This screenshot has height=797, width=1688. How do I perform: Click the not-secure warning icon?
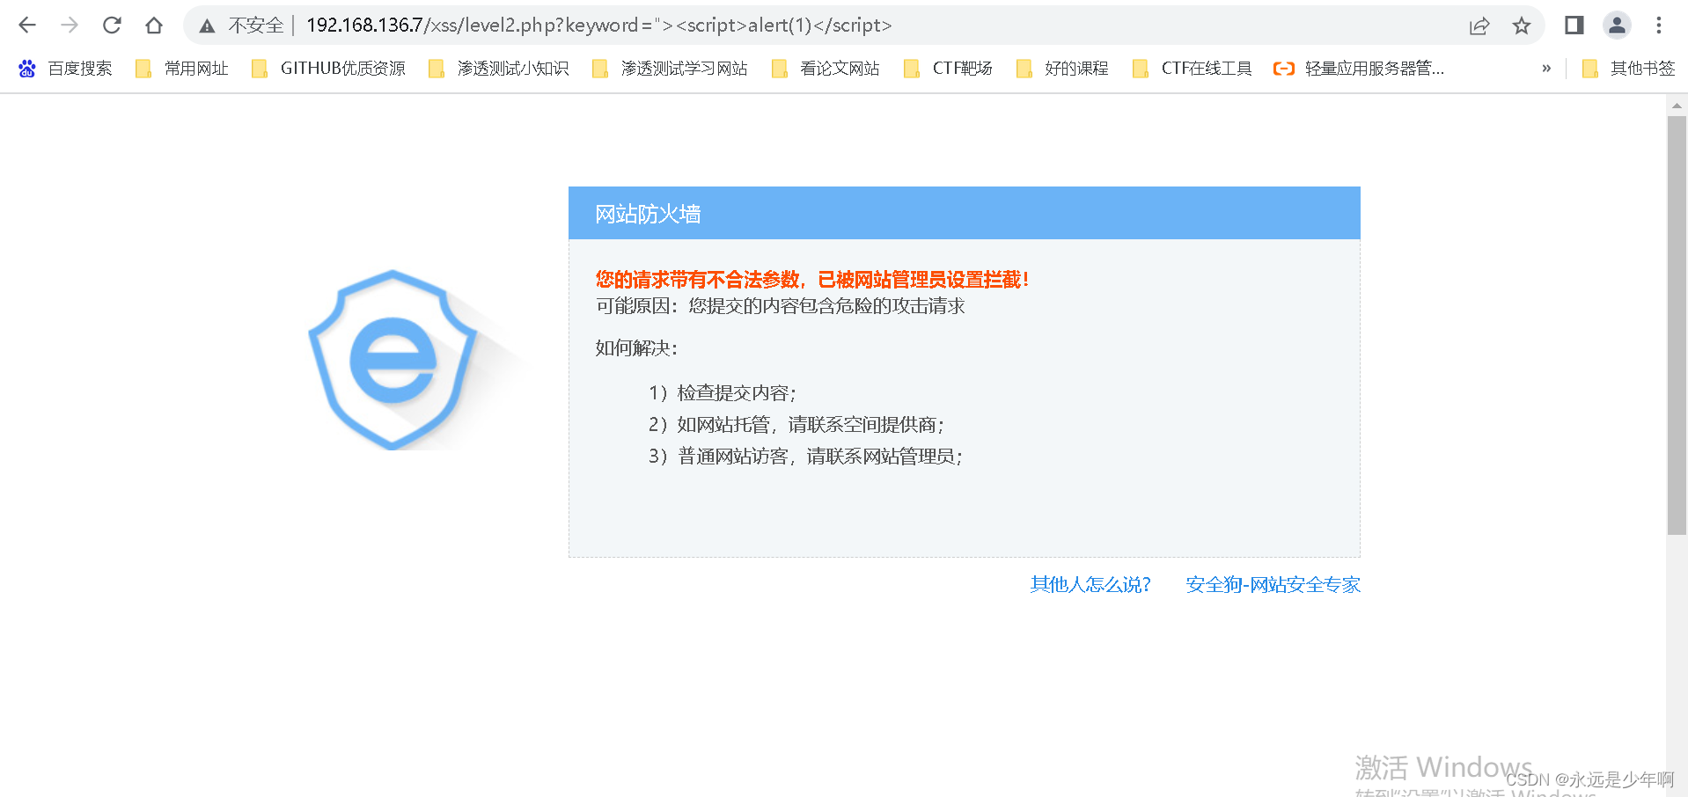(x=207, y=26)
